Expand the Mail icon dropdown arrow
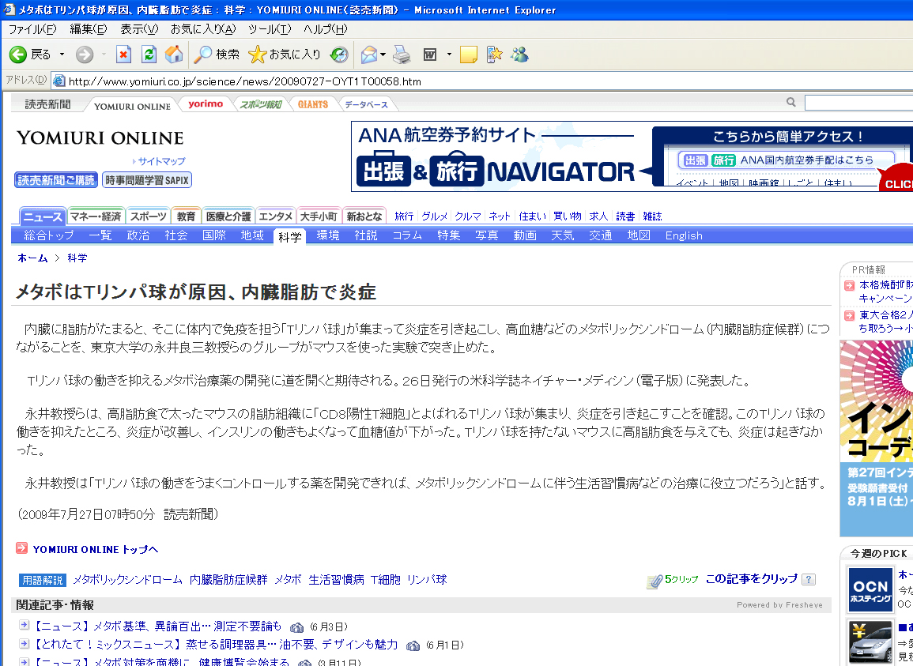The image size is (913, 666). coord(383,55)
